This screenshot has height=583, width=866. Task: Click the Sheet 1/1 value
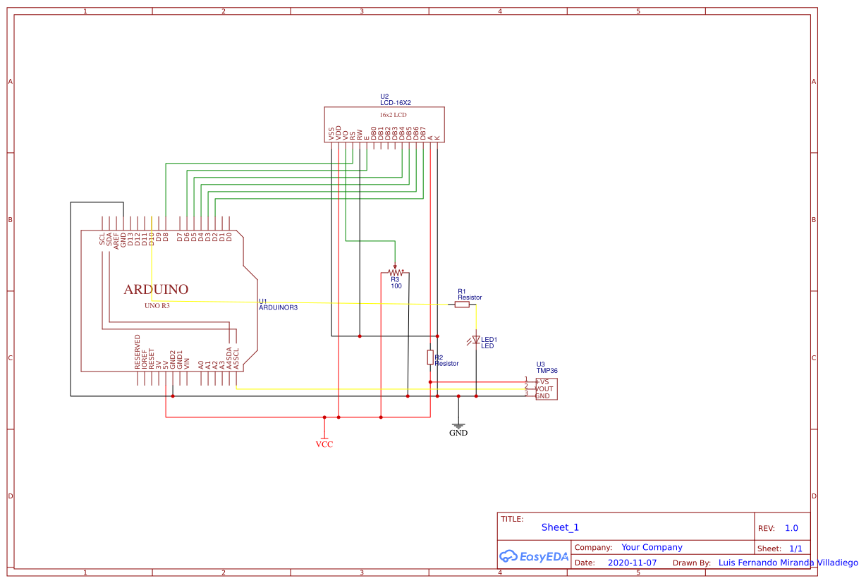click(x=797, y=548)
